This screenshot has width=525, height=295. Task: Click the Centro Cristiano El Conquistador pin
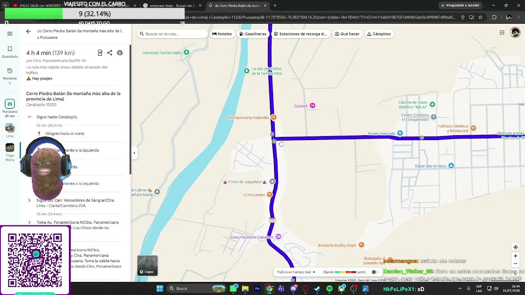[434, 116]
